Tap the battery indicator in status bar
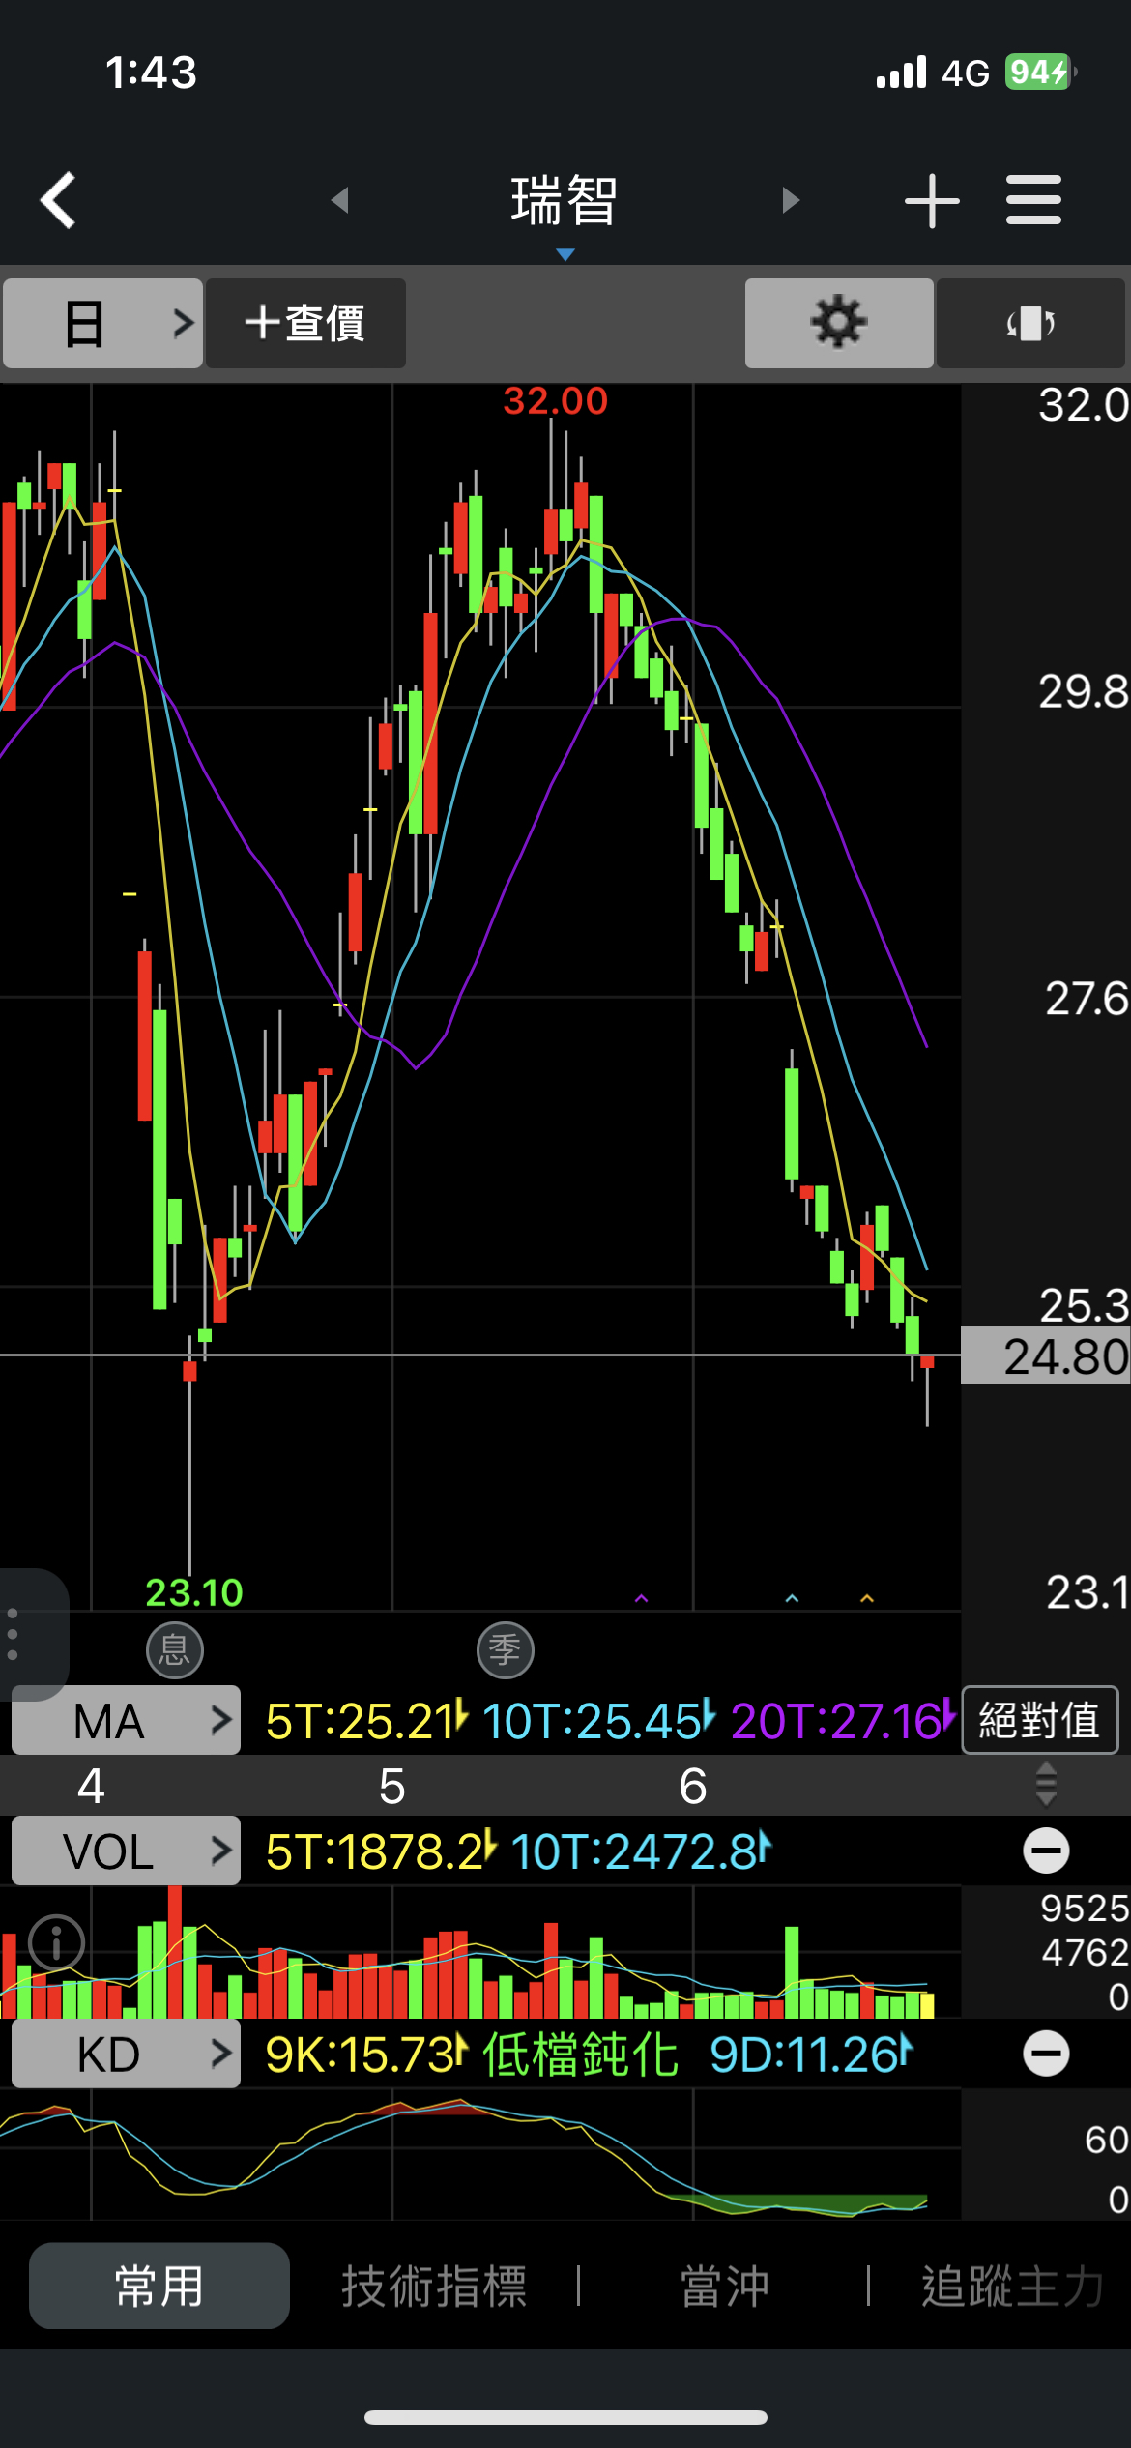1131x2448 pixels. click(x=1041, y=72)
